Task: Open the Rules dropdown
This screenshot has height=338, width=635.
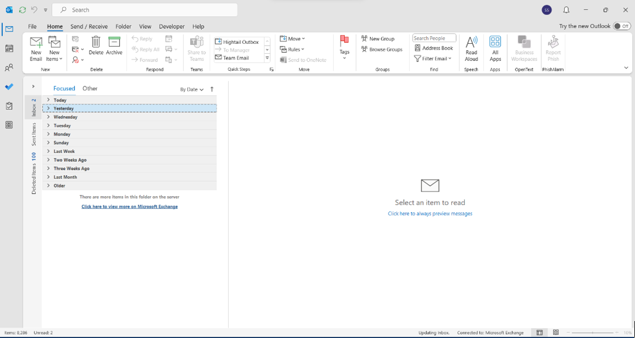Action: 293,49
